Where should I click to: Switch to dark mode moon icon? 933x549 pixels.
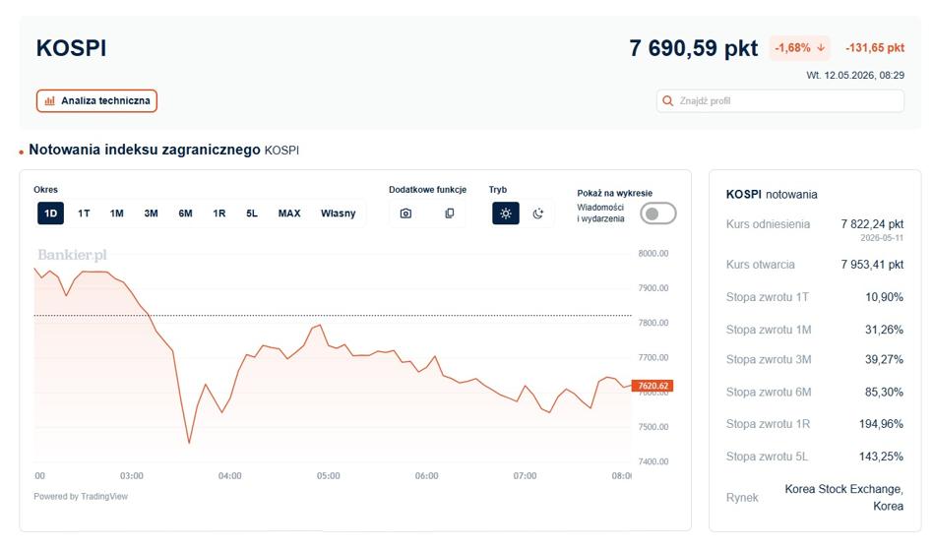[538, 213]
